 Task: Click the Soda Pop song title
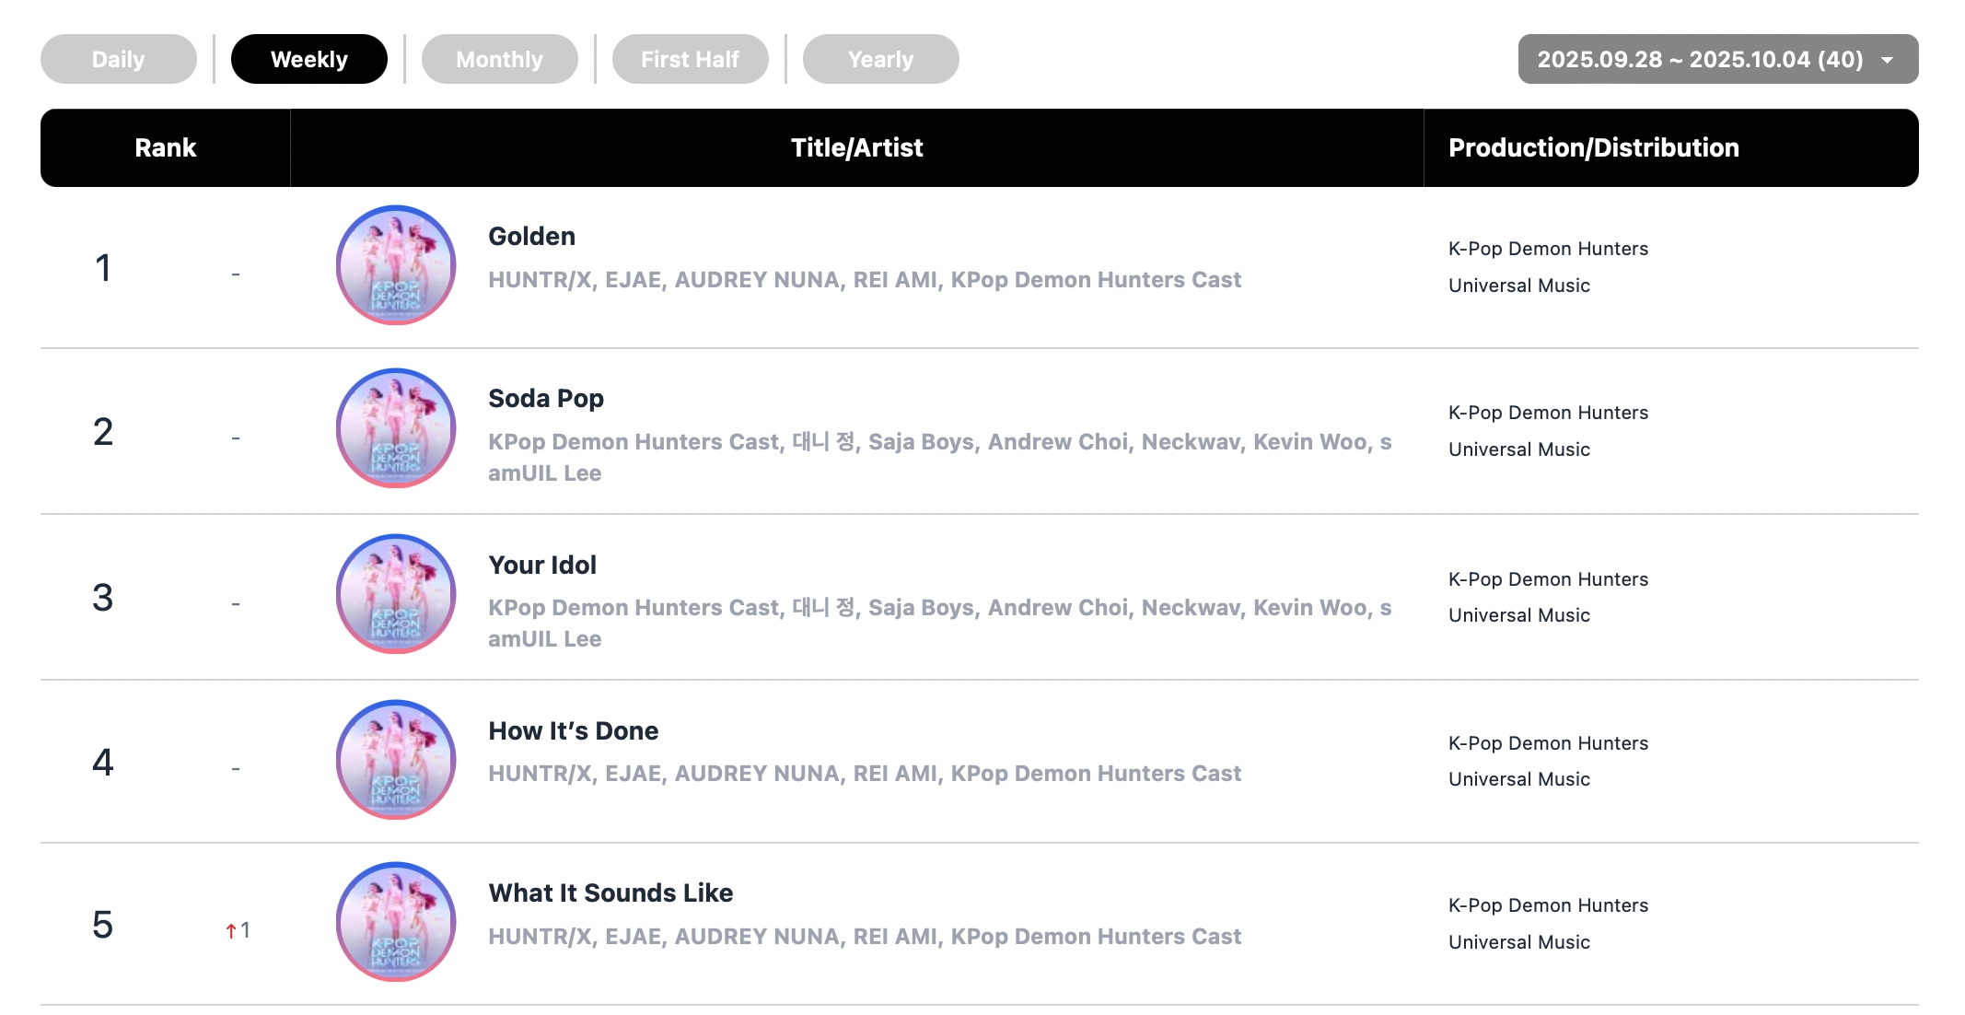point(546,399)
